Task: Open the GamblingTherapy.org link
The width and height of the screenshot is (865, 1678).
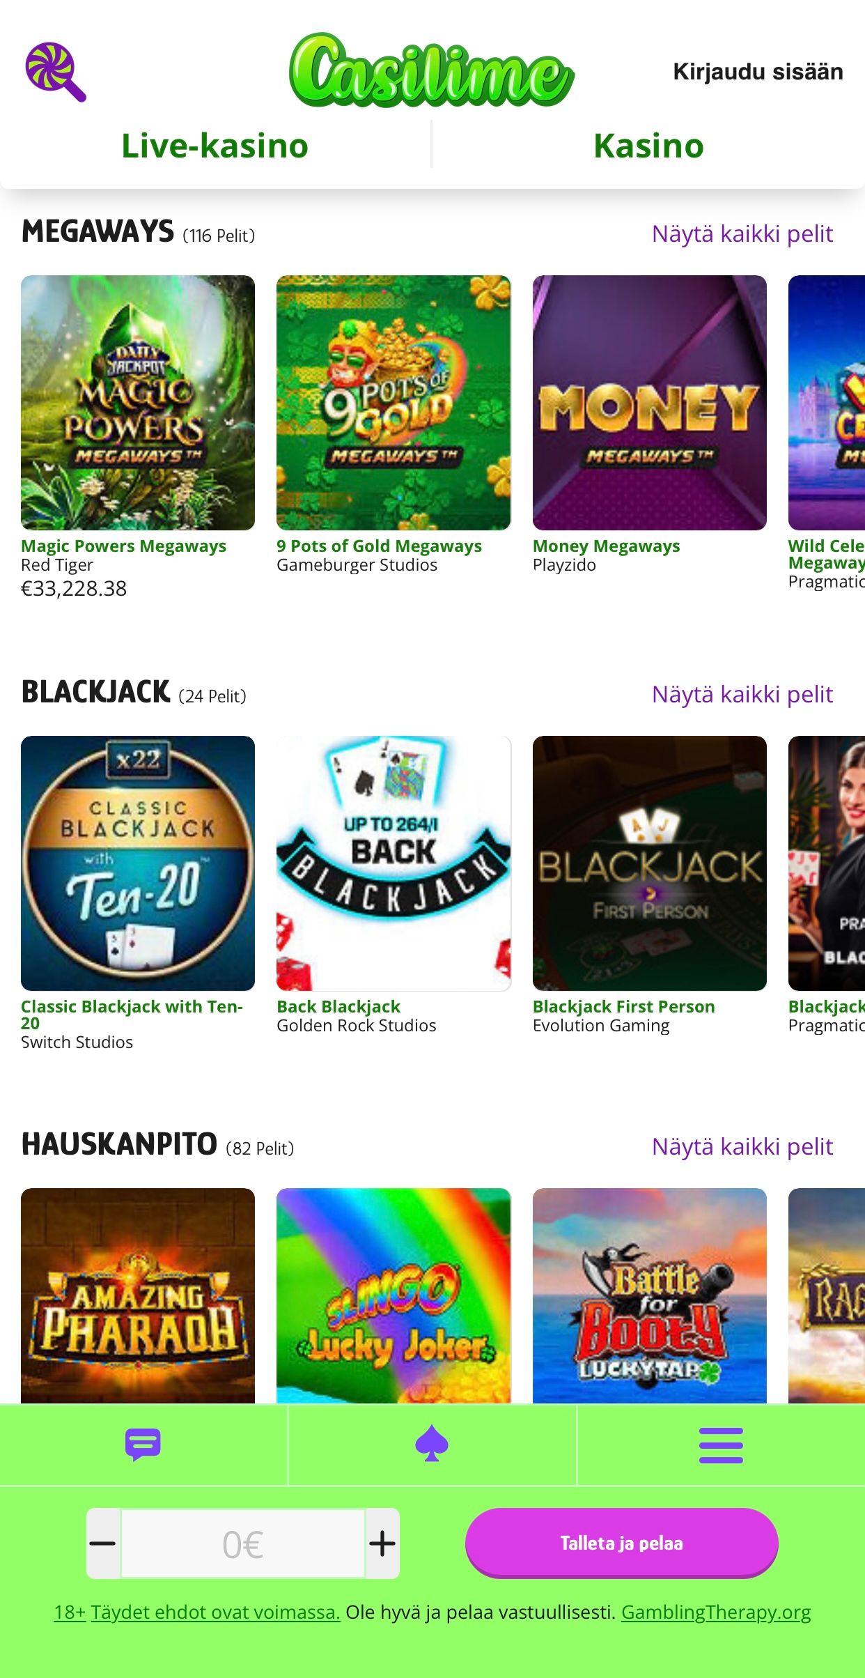Action: pos(716,1612)
